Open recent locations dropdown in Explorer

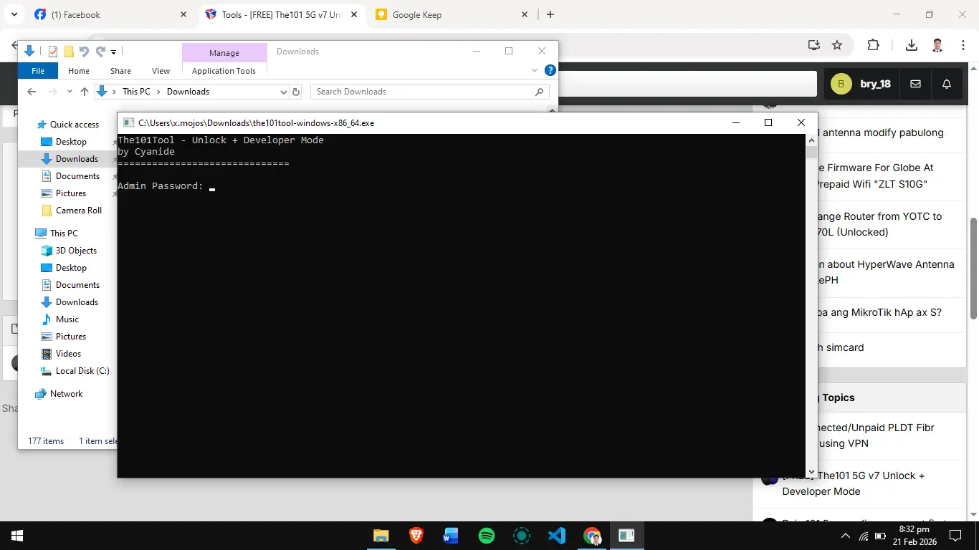(70, 92)
